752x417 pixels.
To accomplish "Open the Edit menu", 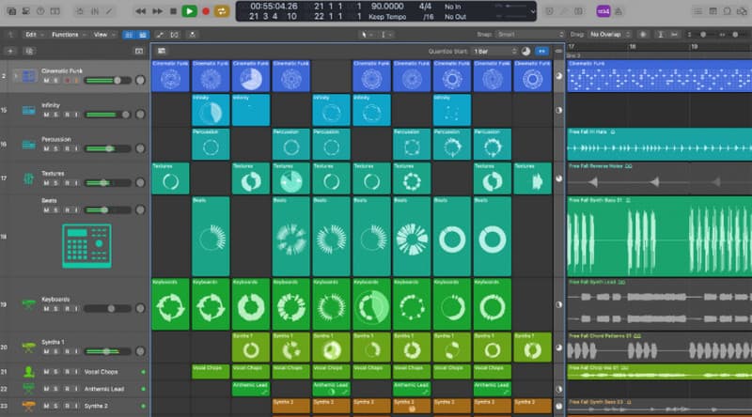I will tap(34, 35).
